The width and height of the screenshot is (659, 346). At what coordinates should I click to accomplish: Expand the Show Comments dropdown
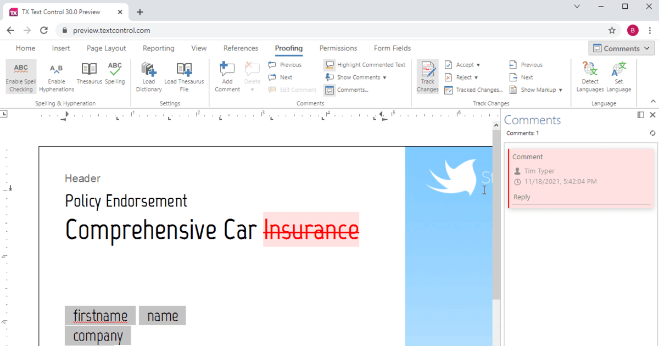click(x=356, y=77)
